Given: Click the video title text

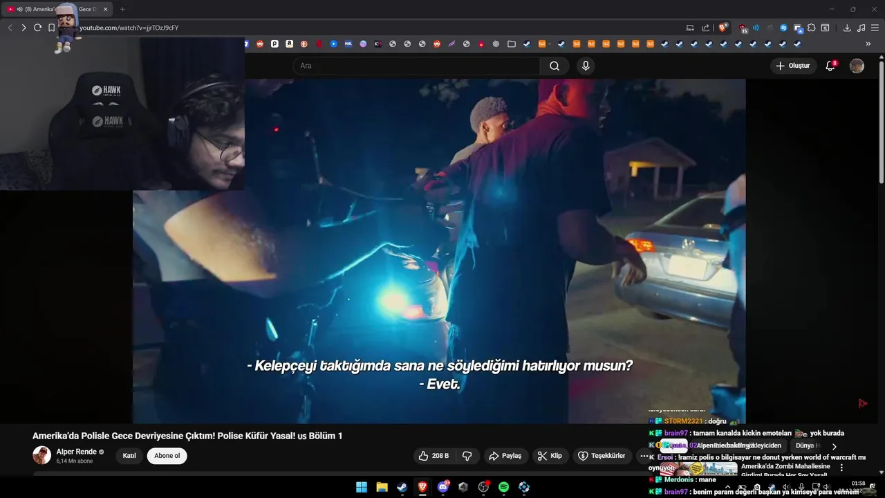Looking at the screenshot, I should click(x=187, y=436).
